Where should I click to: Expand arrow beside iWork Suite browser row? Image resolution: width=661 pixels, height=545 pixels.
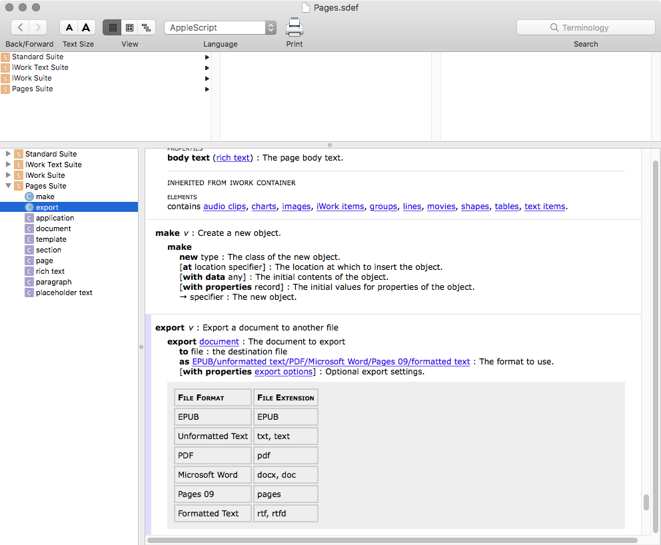tap(207, 79)
